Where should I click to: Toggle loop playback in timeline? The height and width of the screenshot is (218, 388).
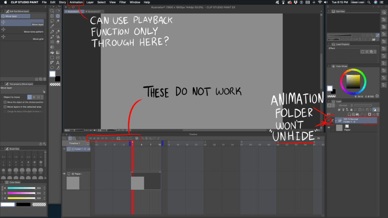(x=113, y=138)
